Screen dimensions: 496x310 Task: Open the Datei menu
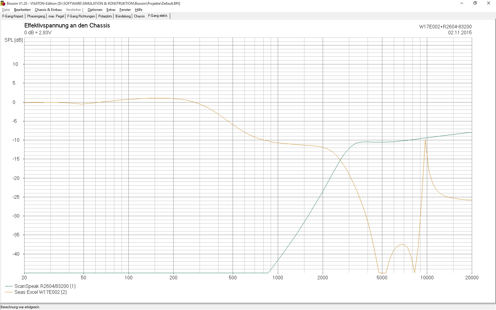click(6, 10)
